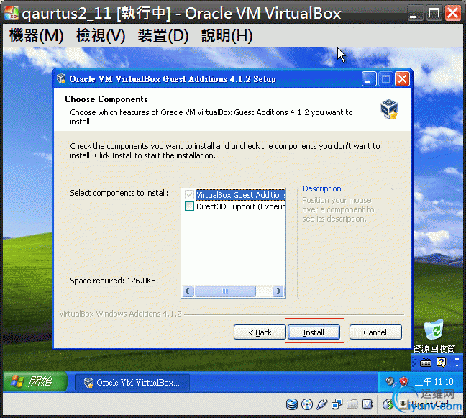Click the Space required: 126.0KB text
The height and width of the screenshot is (418, 466).
click(113, 281)
